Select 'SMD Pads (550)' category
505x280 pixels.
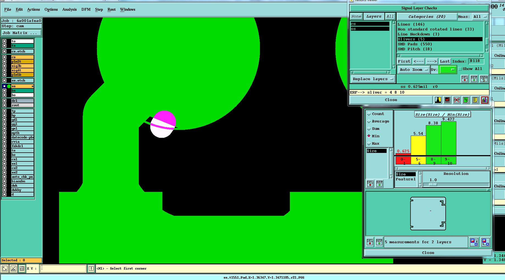415,44
